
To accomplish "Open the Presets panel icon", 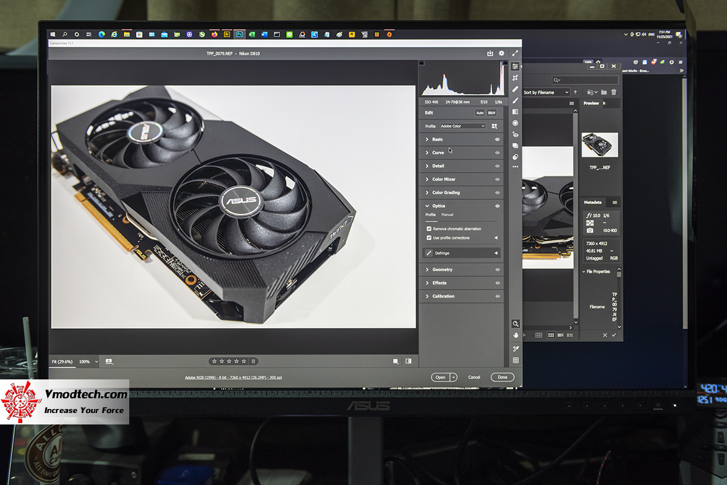I will click(515, 157).
